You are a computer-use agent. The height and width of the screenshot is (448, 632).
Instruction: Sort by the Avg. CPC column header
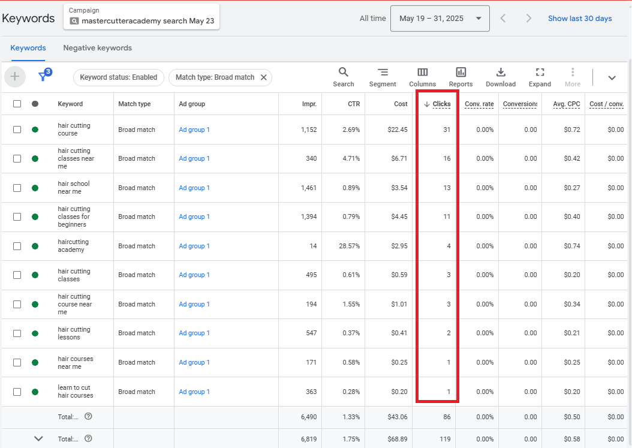[x=566, y=104]
